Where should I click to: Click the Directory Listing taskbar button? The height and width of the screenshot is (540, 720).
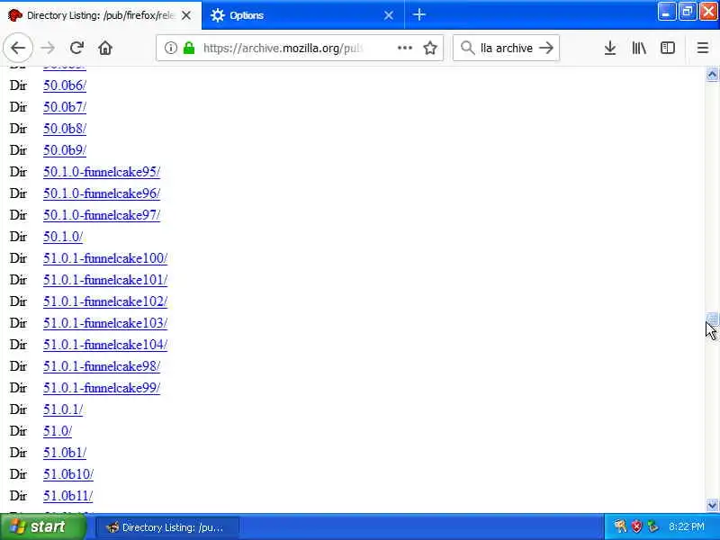point(167,527)
